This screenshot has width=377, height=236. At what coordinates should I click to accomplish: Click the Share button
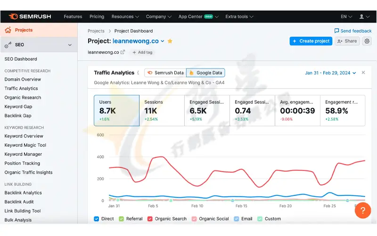(347, 41)
